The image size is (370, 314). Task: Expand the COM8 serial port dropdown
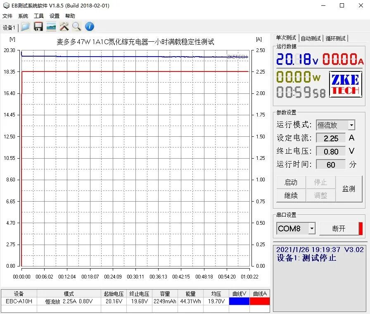tap(312, 228)
